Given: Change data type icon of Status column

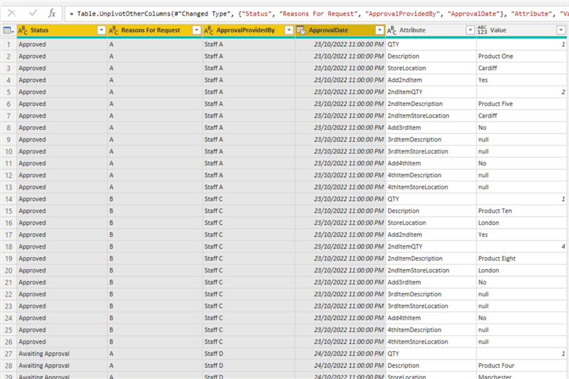Looking at the screenshot, I should pyautogui.click(x=23, y=30).
